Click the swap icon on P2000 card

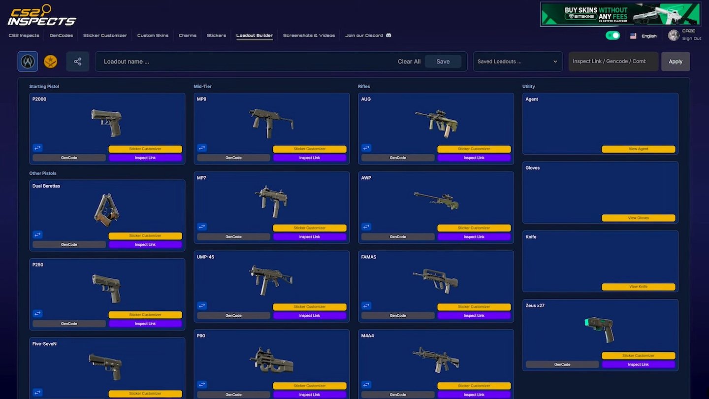tap(38, 148)
